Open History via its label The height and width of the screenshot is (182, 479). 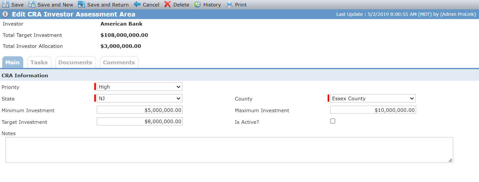212,5
